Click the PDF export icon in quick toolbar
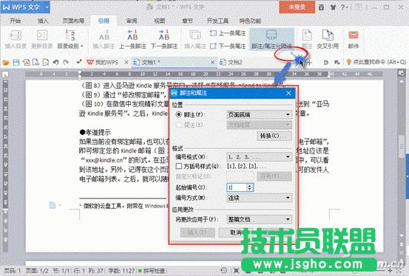 tap(26, 63)
